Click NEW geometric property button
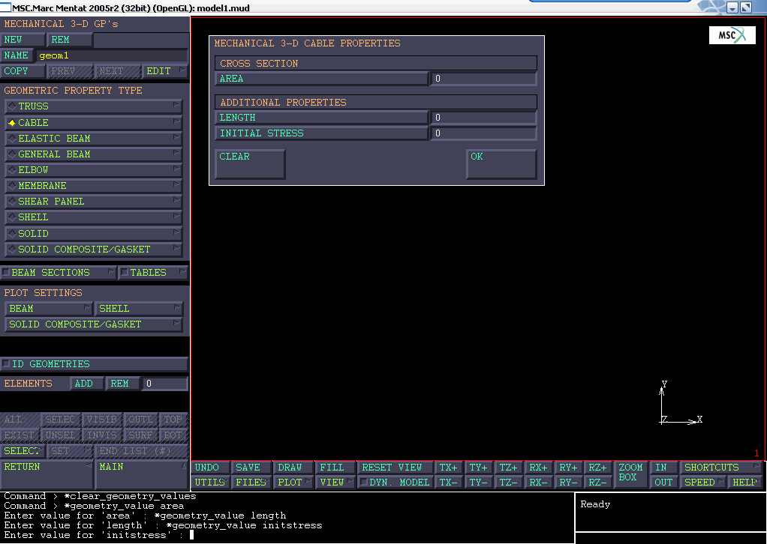767x544 pixels. 23,40
